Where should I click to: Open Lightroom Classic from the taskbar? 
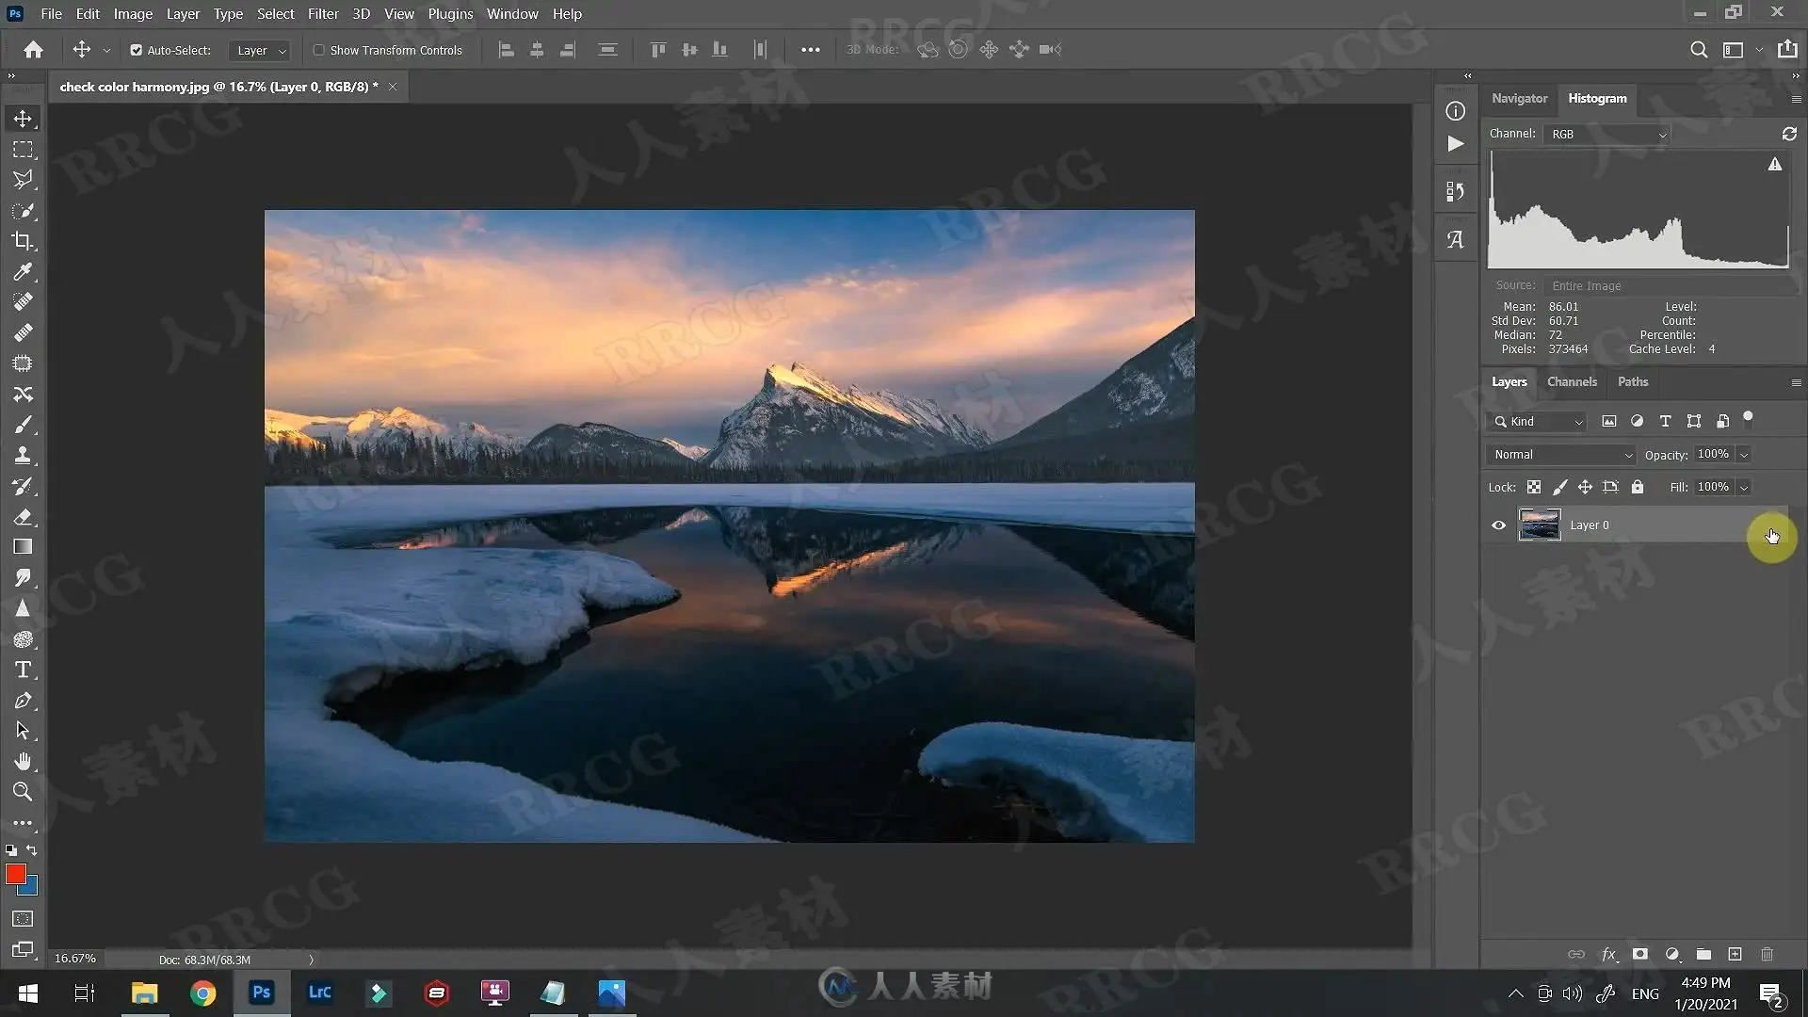pyautogui.click(x=319, y=993)
